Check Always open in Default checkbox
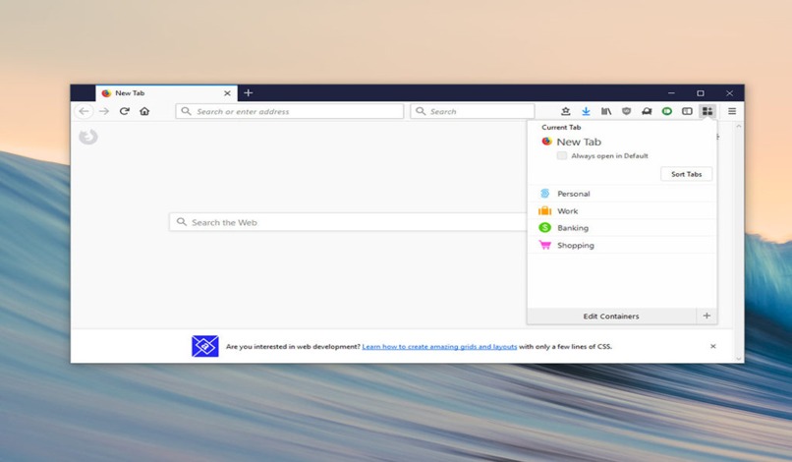Image resolution: width=792 pixels, height=462 pixels. 562,155
